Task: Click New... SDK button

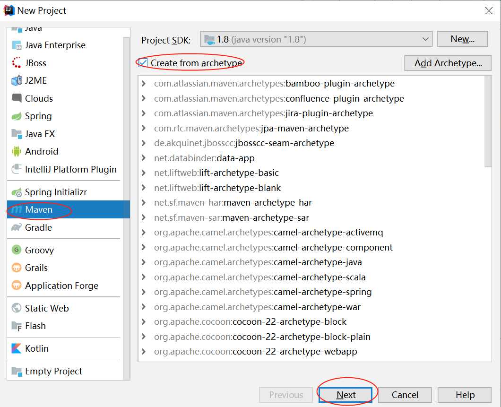Action: [x=462, y=39]
